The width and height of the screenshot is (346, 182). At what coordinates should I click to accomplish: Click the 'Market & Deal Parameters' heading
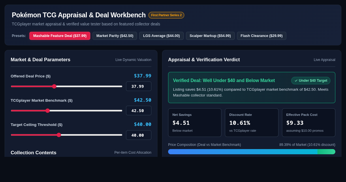(40, 60)
